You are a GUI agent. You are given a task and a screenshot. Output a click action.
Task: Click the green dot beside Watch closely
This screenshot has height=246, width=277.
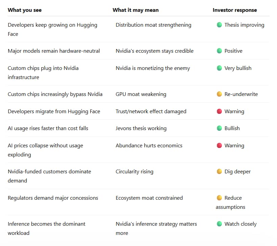(219, 224)
